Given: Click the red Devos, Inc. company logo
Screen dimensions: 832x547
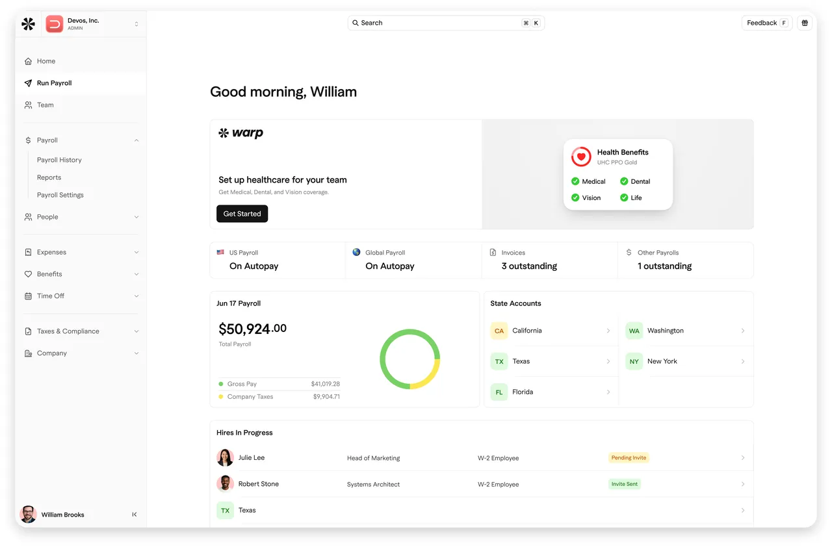Looking at the screenshot, I should [55, 24].
